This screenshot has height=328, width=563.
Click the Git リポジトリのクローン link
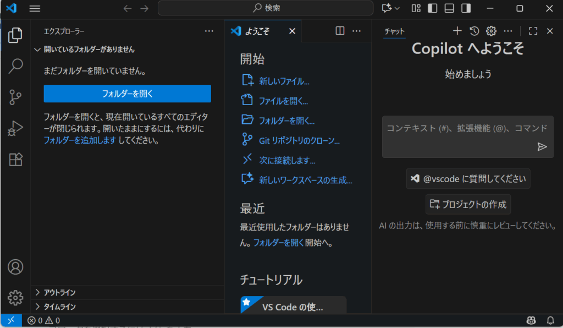299,140
